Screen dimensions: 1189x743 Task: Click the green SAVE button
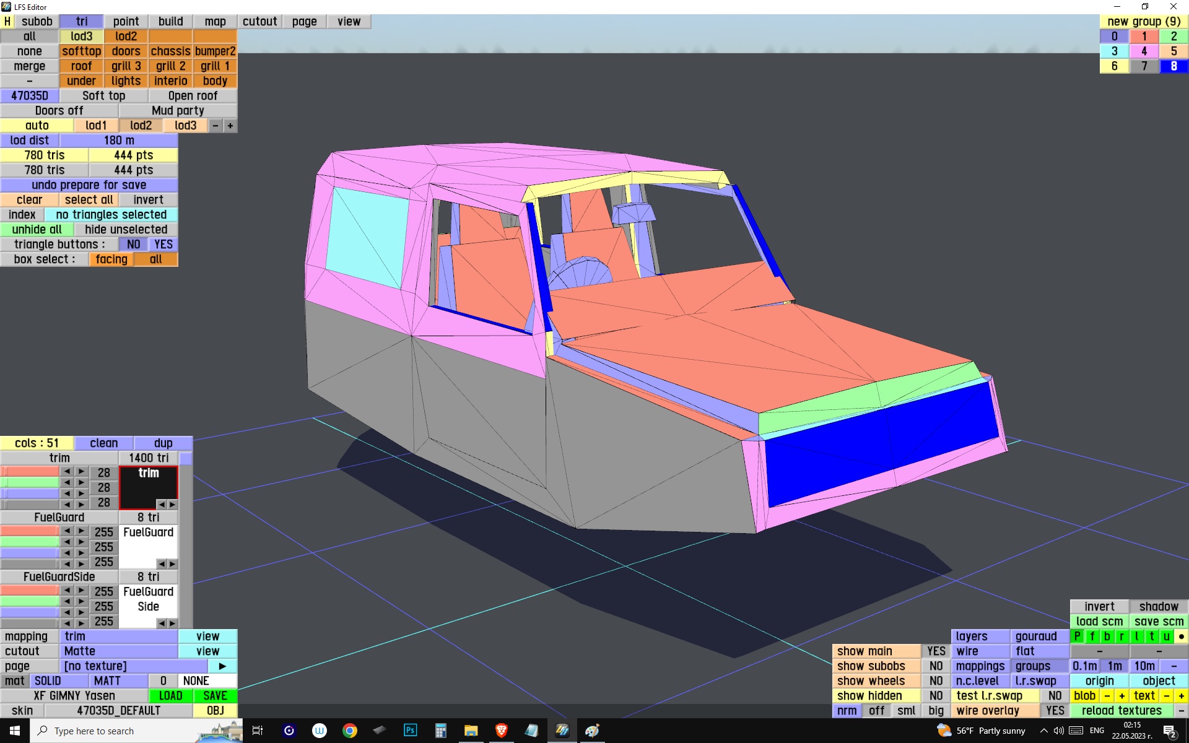215,695
